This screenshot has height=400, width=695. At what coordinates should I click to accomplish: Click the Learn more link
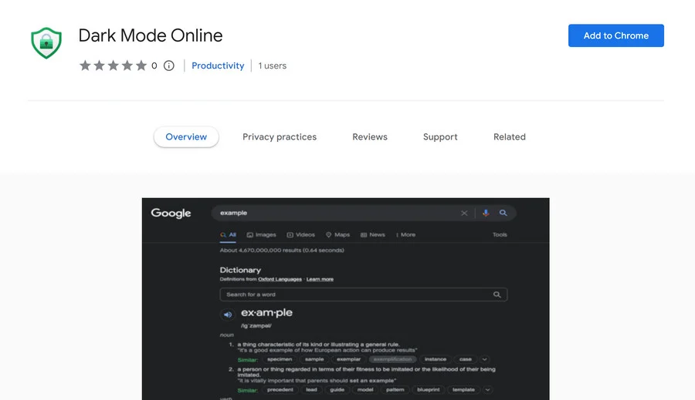tap(320, 279)
